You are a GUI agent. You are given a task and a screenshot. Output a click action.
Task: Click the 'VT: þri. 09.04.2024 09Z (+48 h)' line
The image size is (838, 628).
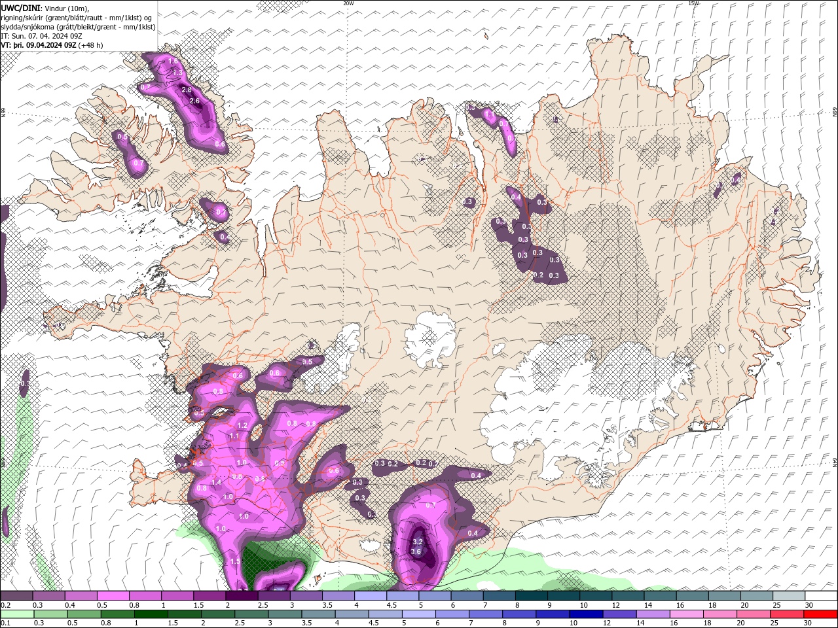(x=52, y=45)
